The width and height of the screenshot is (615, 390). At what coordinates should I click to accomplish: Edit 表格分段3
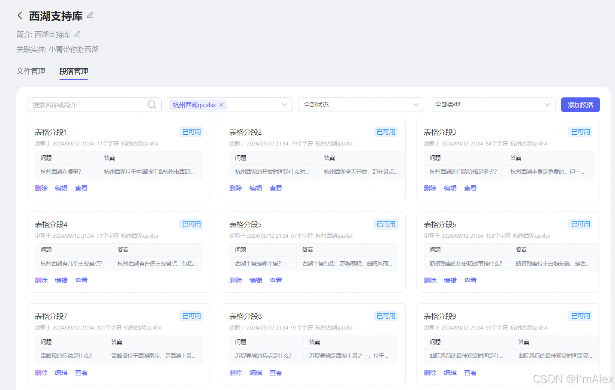(x=450, y=188)
